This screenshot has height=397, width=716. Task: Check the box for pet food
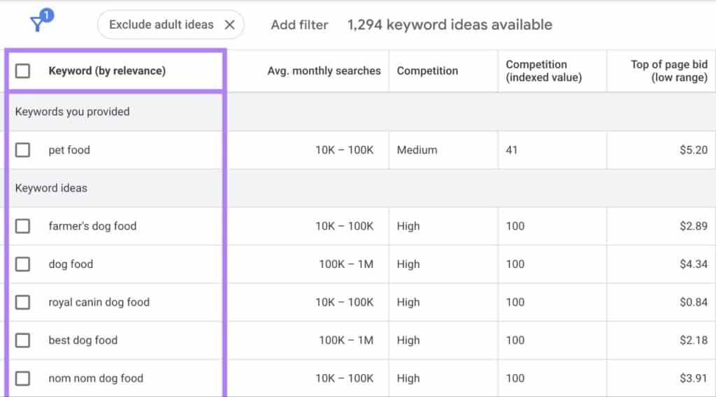click(23, 150)
